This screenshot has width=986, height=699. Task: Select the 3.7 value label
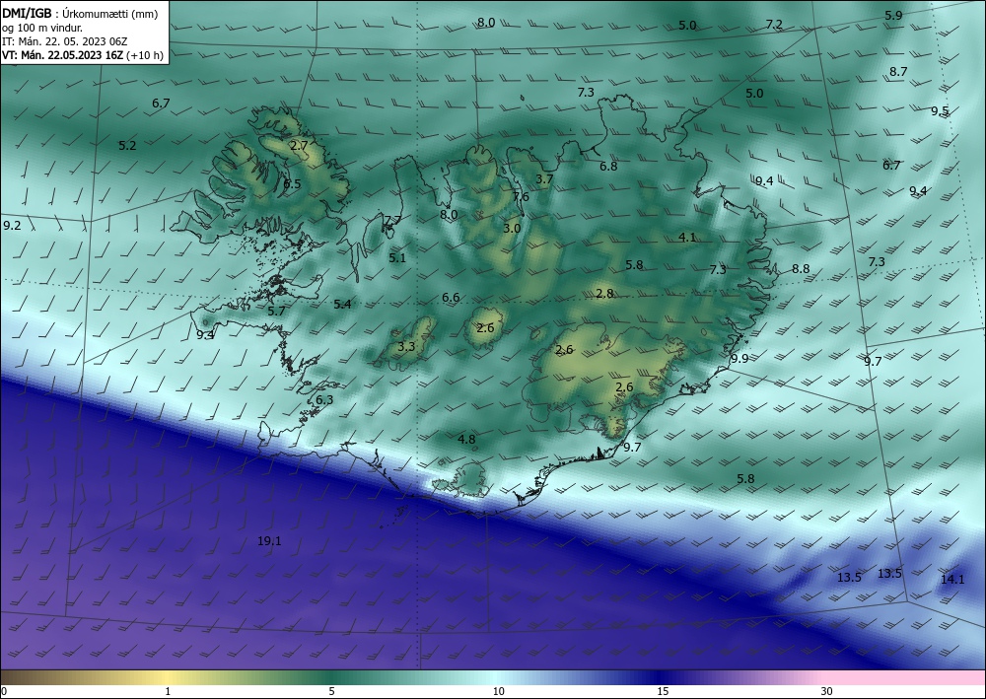(x=544, y=179)
